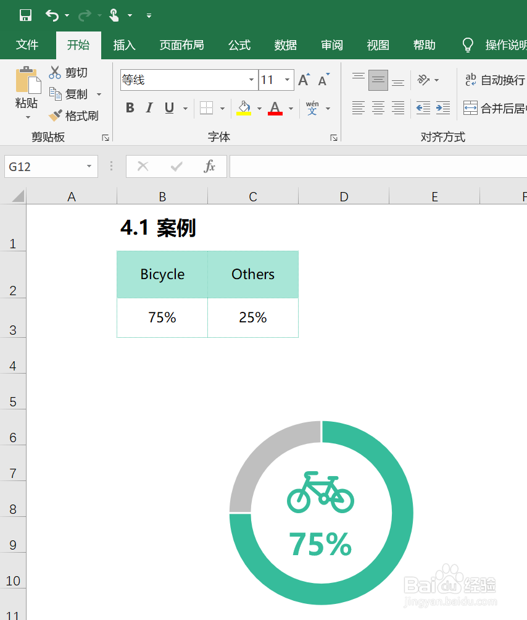Save the workbook with the floppy icon
527x620 pixels.
pos(26,15)
